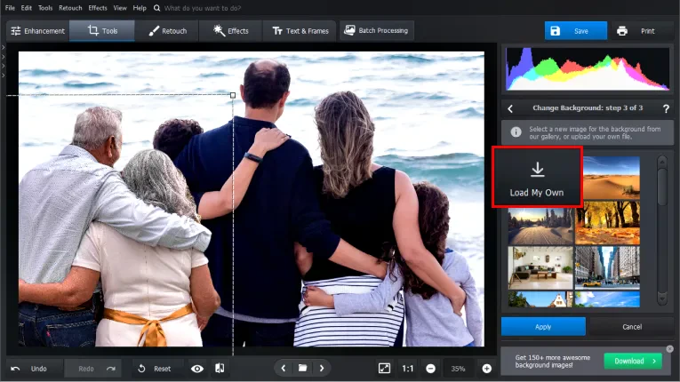Click the info icon in hint box

[x=516, y=131]
